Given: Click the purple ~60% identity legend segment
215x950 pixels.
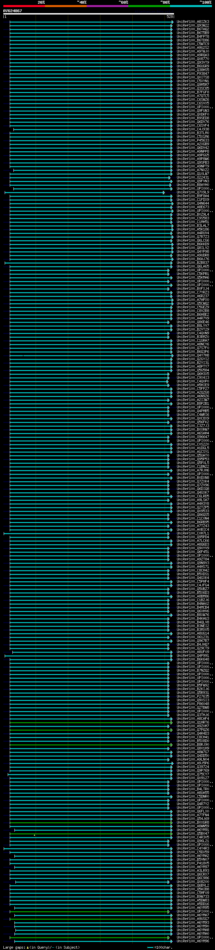Looking at the screenshot, I should (x=107, y=6).
